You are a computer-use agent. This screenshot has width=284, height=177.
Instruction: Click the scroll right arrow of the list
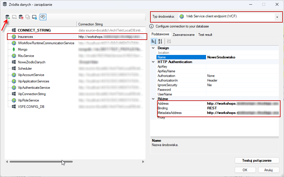tap(143, 162)
